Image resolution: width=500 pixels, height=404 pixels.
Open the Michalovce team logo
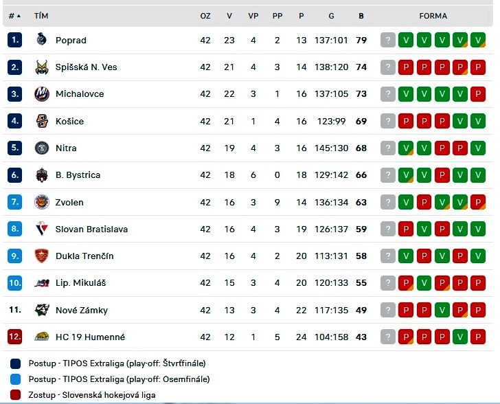(x=42, y=94)
